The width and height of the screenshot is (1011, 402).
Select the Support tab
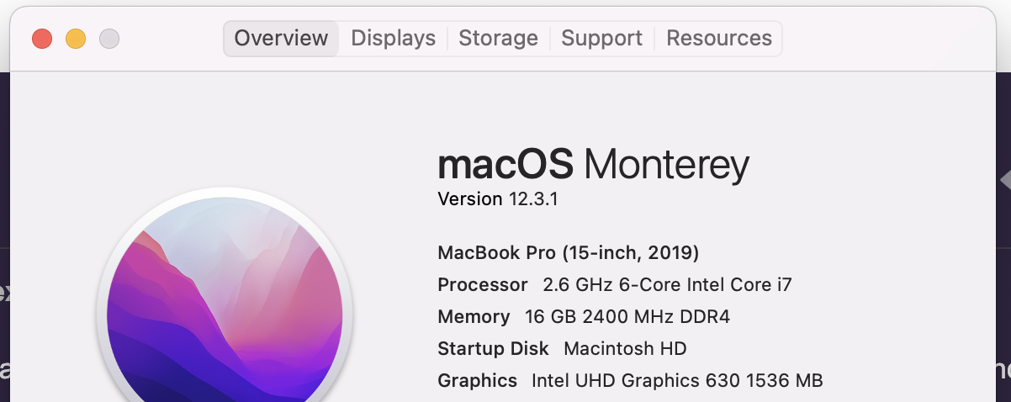[601, 39]
